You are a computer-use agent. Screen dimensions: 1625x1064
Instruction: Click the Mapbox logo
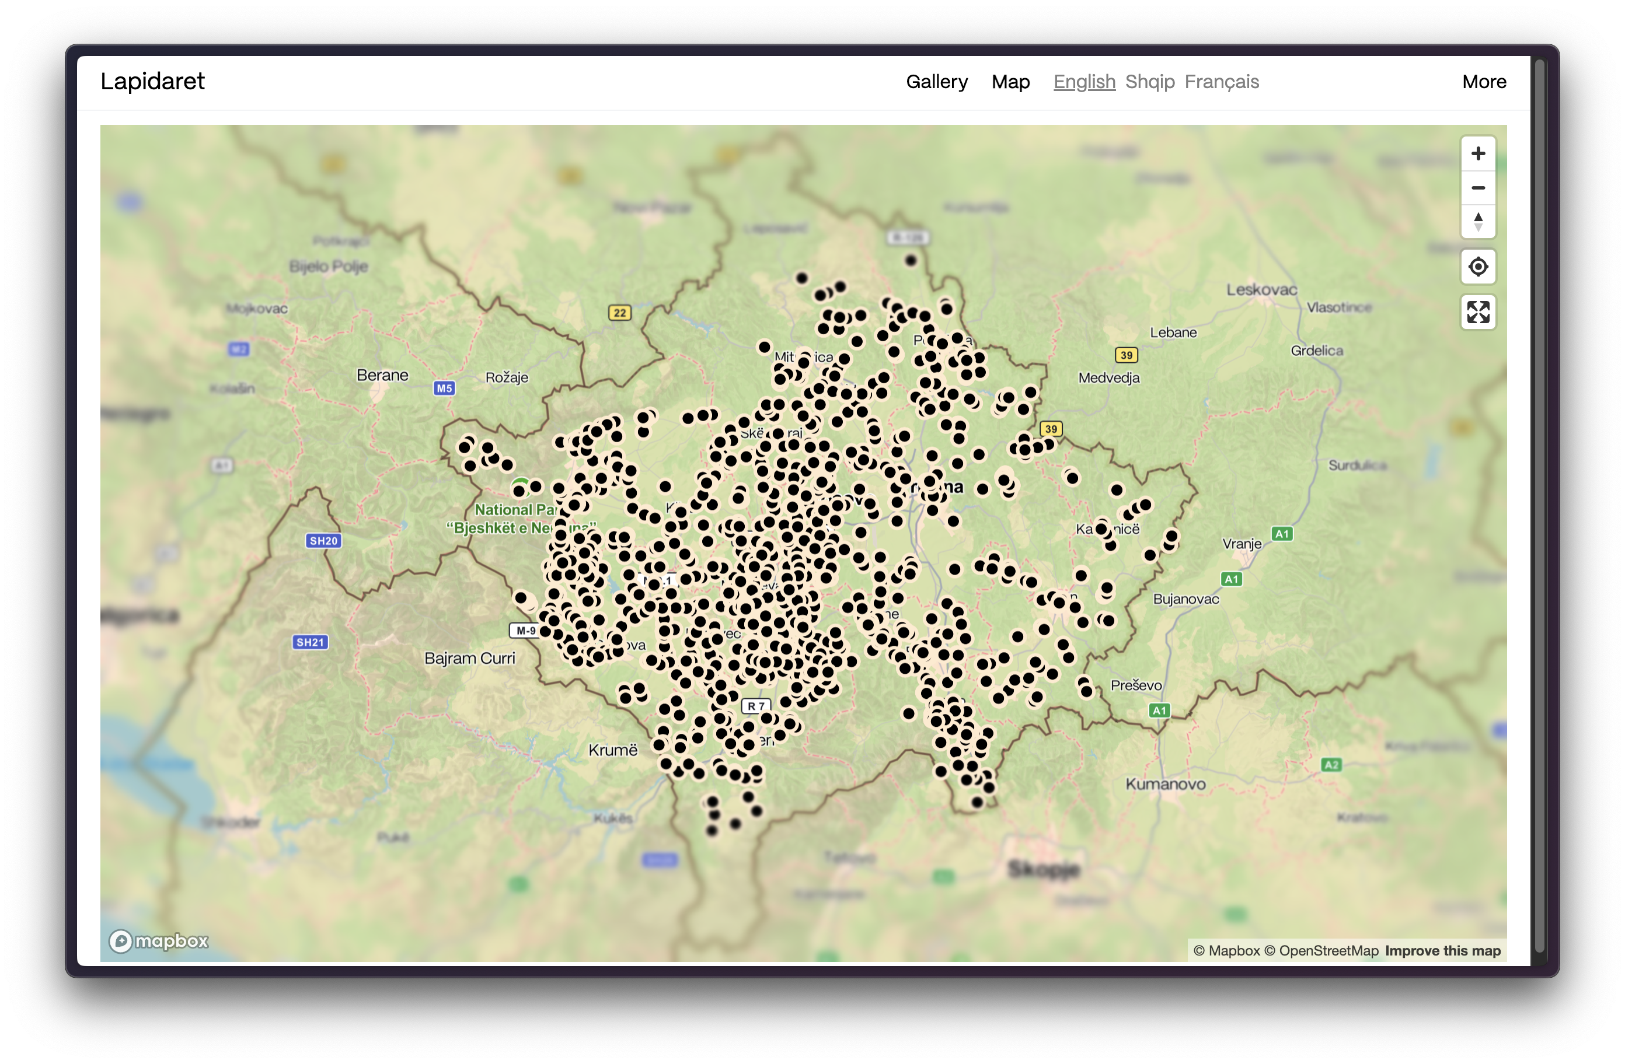pos(158,941)
